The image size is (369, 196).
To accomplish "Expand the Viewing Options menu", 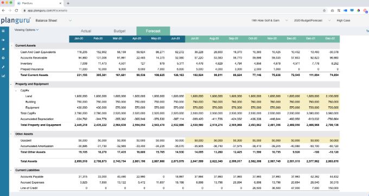I will tap(27, 30).
